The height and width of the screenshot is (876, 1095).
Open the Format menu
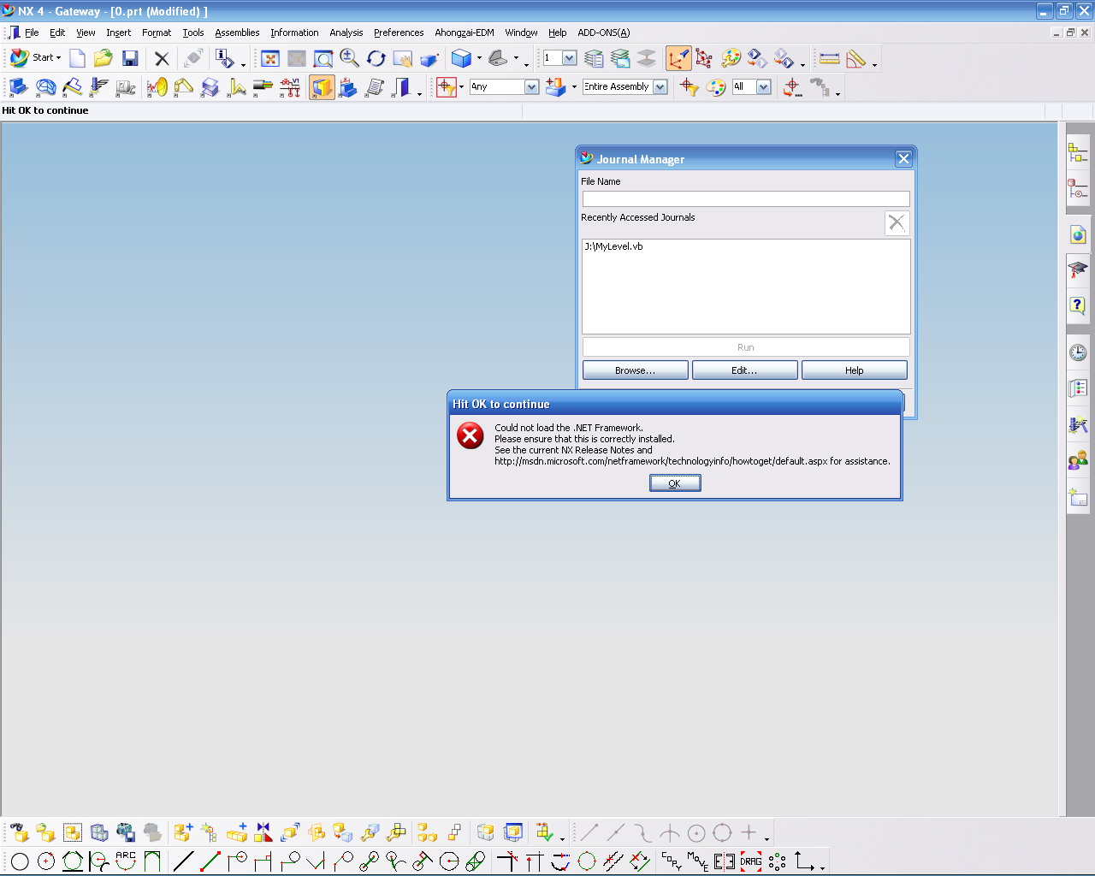(x=157, y=33)
